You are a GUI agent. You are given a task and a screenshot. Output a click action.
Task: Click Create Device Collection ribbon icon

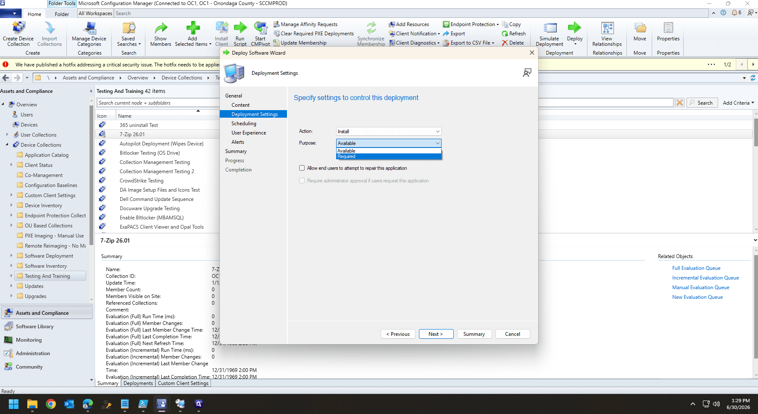(18, 34)
